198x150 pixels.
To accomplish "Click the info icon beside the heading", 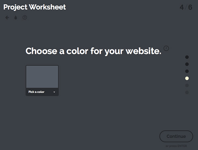I will [x=166, y=48].
